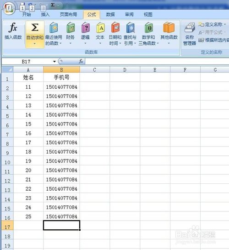Switch to the Page Layout (页面布局) tab
The image size is (229, 250).
coord(68,15)
